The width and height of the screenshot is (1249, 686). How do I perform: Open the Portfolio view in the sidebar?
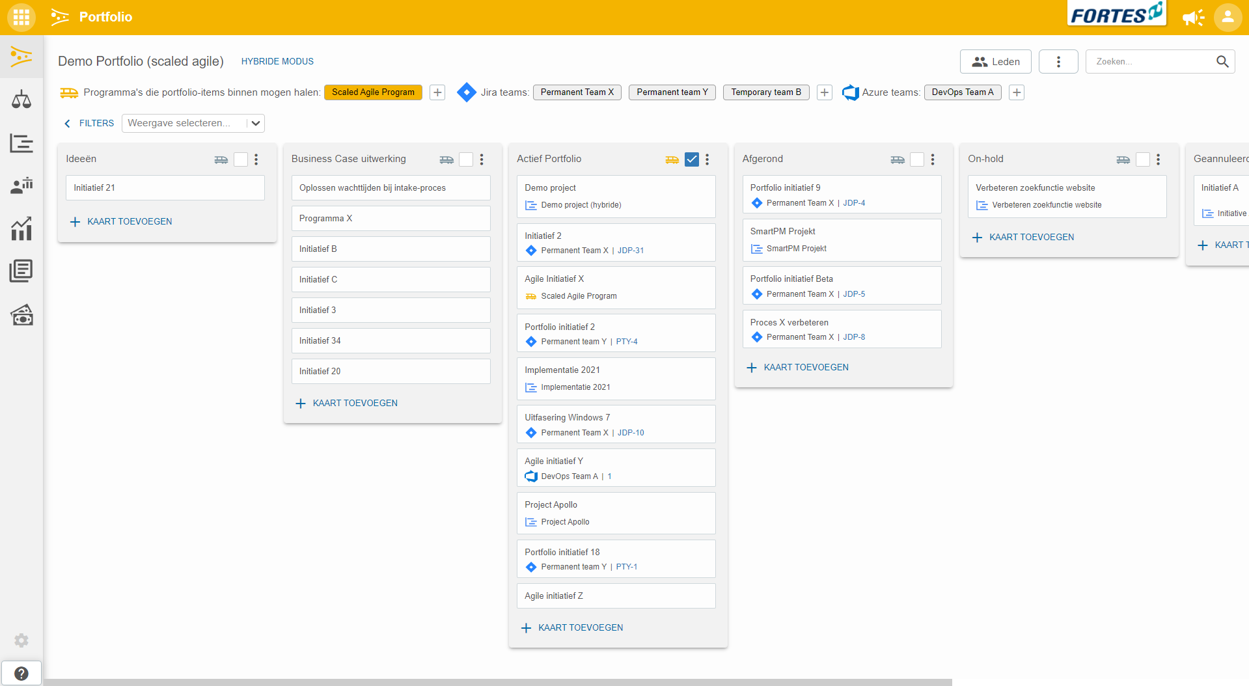click(21, 57)
